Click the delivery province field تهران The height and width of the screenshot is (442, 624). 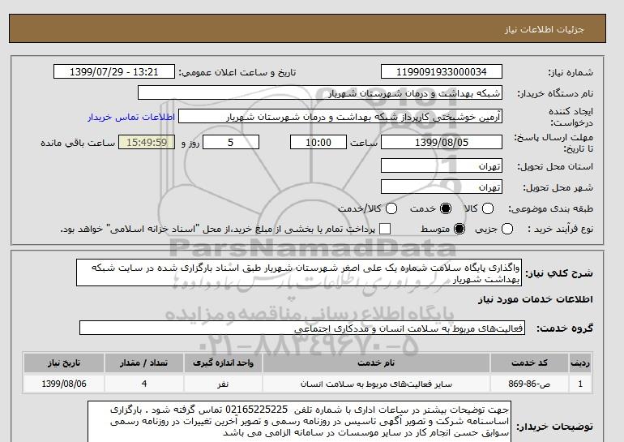pos(442,165)
